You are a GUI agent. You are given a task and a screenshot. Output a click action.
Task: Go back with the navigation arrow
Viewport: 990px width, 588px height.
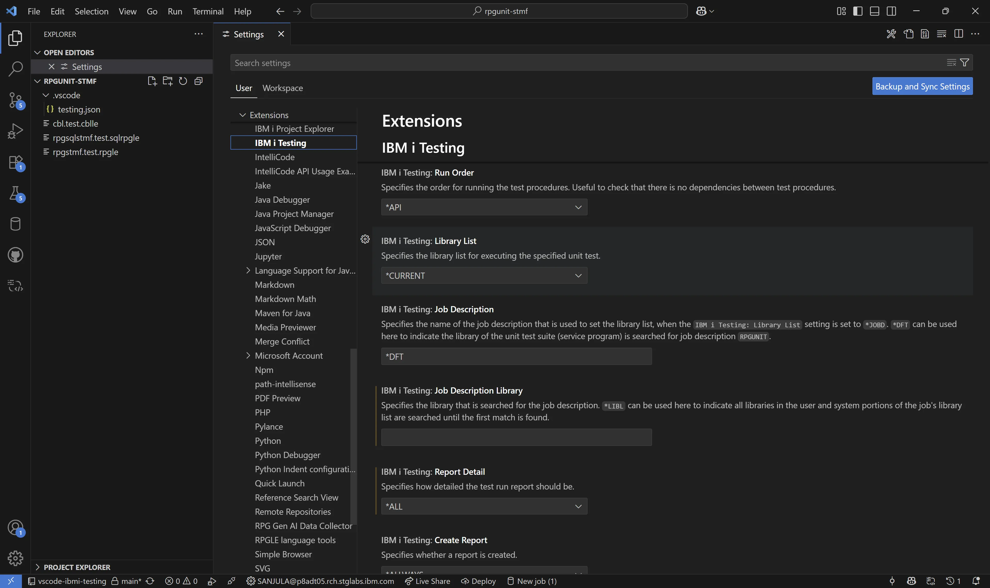280,11
